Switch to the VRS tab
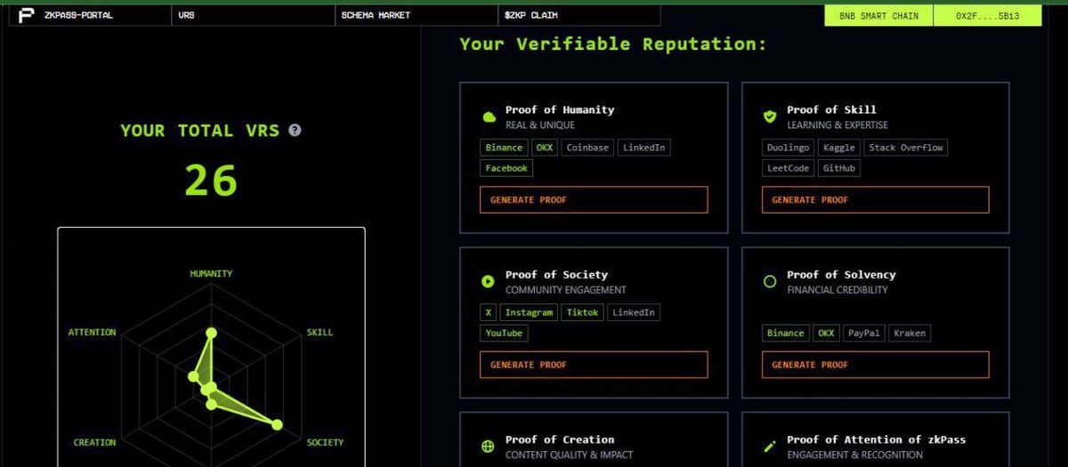Viewport: 1068px width, 467px height. (252, 15)
